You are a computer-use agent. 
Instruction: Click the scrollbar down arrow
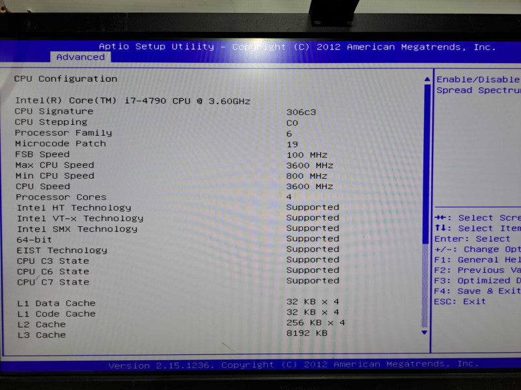point(425,332)
